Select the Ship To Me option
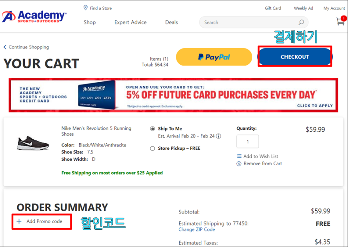The width and height of the screenshot is (348, 247). tap(152, 129)
